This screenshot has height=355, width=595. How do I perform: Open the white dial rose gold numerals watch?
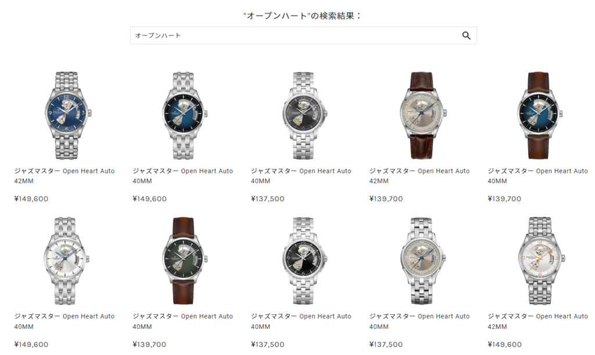(x=540, y=260)
